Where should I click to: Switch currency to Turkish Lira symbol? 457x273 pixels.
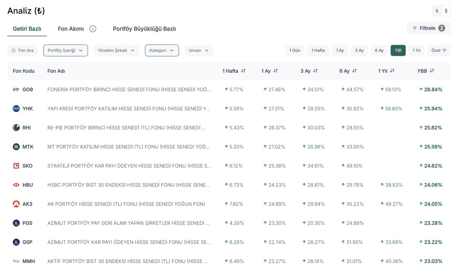437,11
